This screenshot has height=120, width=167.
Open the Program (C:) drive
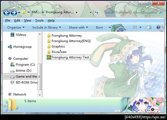(25, 65)
